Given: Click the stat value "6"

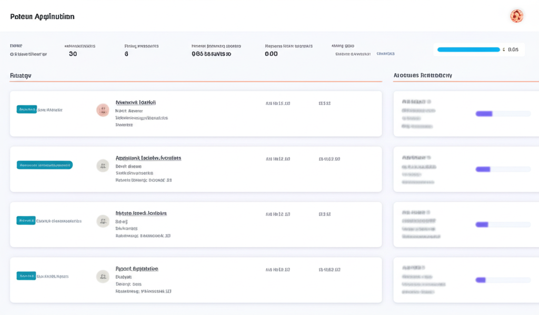Looking at the screenshot, I should click(x=126, y=54).
